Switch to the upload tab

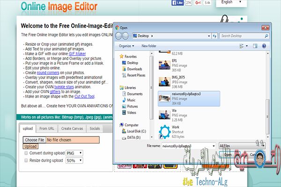pos(28,129)
